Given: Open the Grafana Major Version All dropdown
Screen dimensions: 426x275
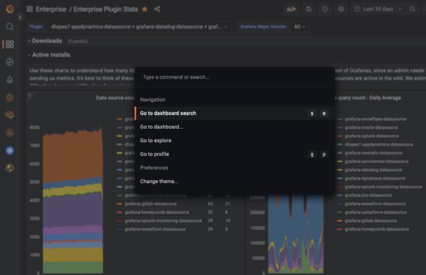Looking at the screenshot, I should click(x=300, y=27).
